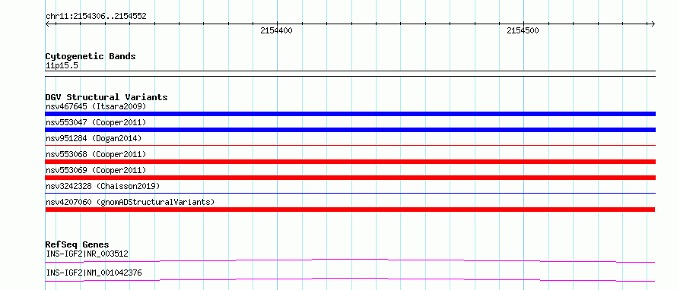The height and width of the screenshot is (290, 677).
Task: Click the magenta line for INS-IGF2|NR_003512
Action: pyautogui.click(x=350, y=260)
